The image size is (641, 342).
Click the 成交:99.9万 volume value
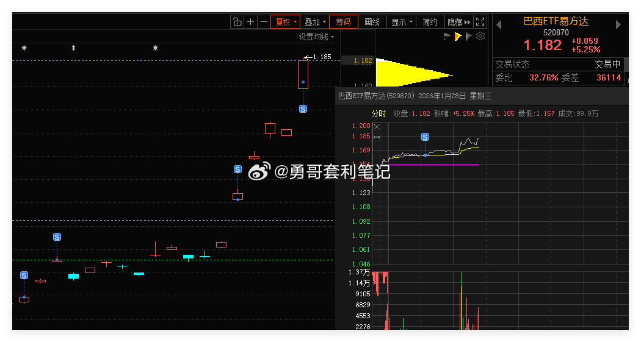579,113
